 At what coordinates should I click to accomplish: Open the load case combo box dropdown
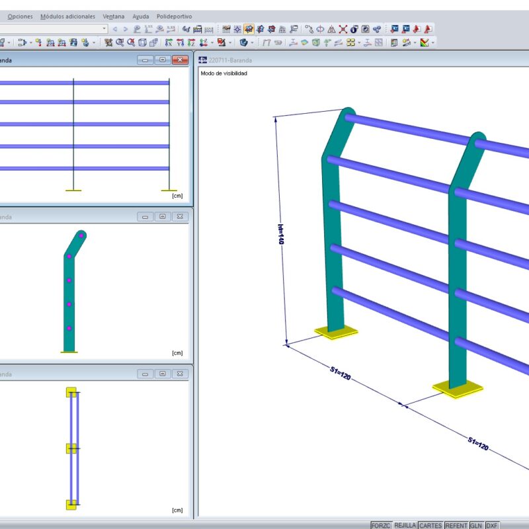[x=104, y=28]
